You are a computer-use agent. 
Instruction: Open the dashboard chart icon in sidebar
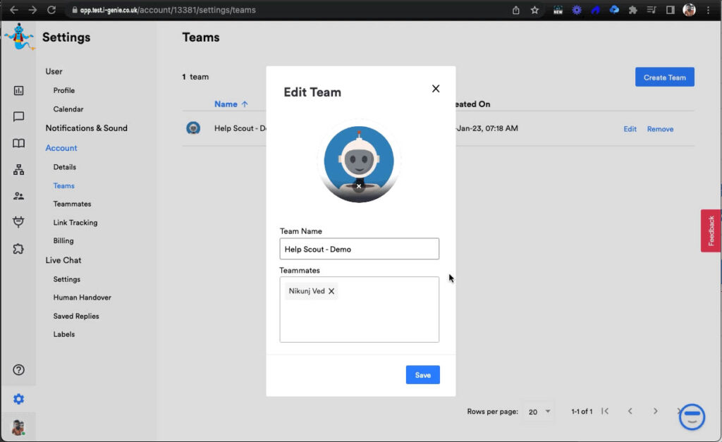19,90
